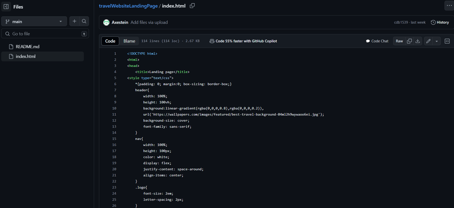Click the 'last week' commit timestamp

(418, 22)
